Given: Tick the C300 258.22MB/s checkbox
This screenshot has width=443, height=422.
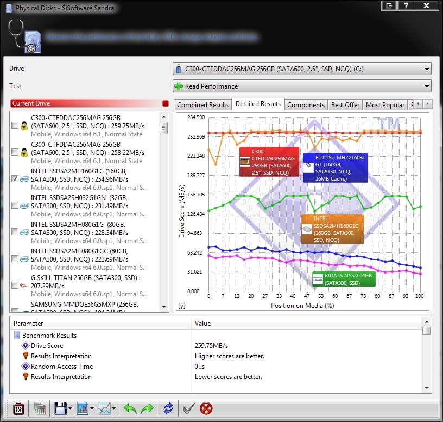Looking at the screenshot, I should [x=15, y=152].
